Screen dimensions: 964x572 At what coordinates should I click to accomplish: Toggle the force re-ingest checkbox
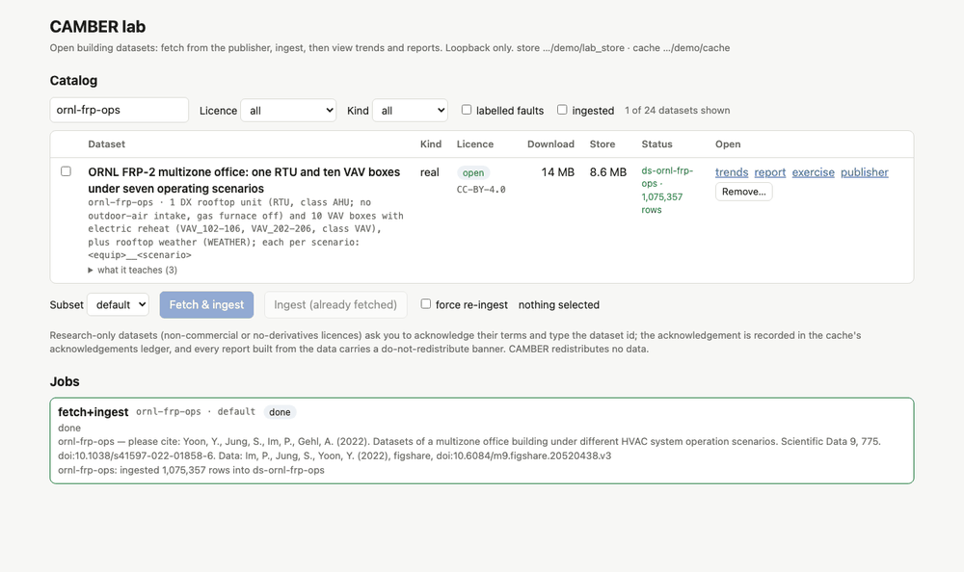[425, 303]
